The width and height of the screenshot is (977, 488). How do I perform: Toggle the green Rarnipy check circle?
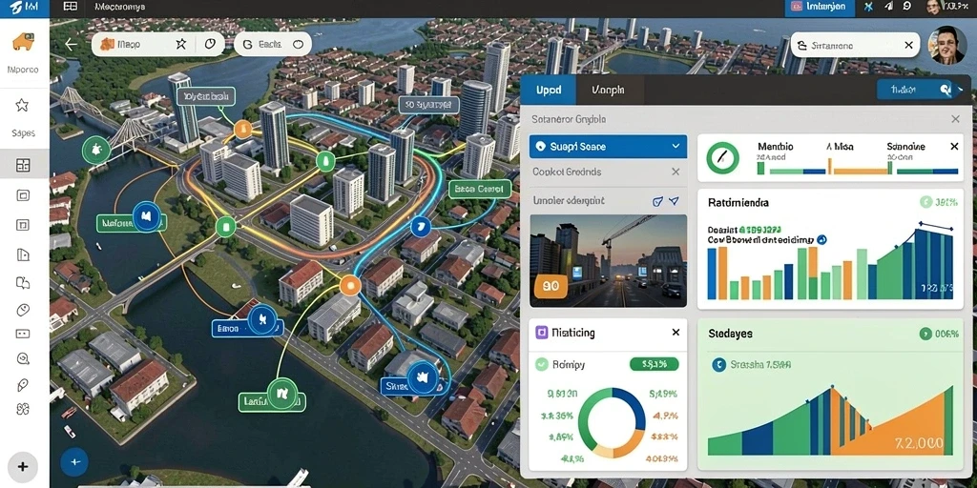click(542, 365)
